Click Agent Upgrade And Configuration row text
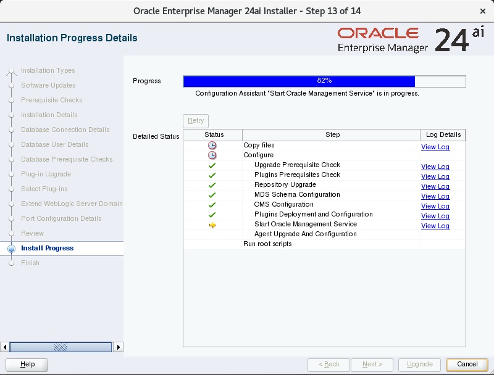494x375 pixels. point(305,234)
